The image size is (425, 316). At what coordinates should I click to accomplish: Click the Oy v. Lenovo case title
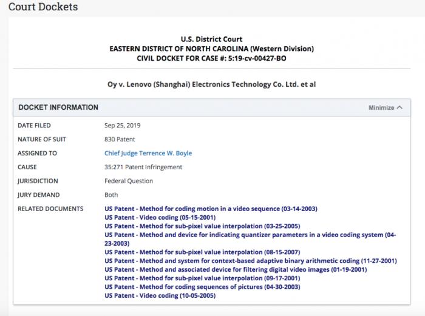pyautogui.click(x=211, y=84)
